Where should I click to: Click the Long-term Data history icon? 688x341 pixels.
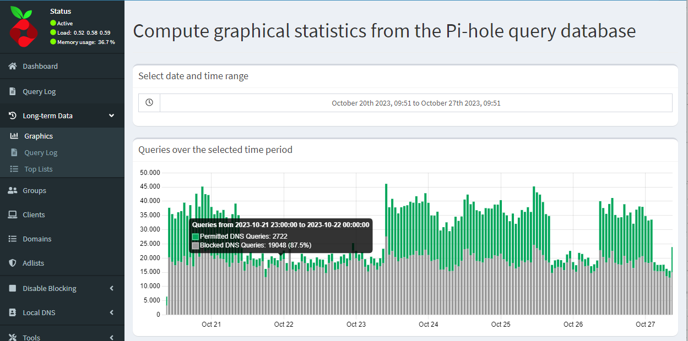[x=12, y=116]
